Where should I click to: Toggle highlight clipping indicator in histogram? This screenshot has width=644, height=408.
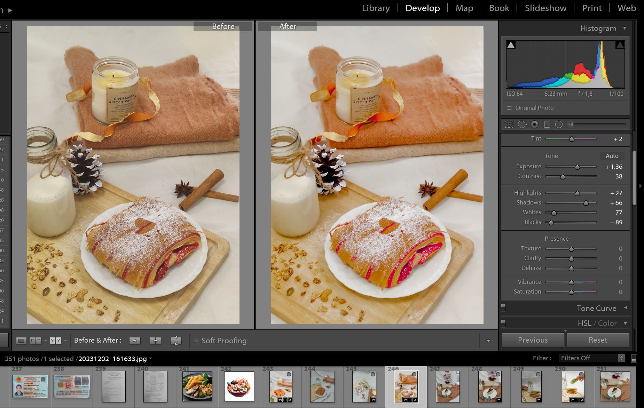click(620, 45)
